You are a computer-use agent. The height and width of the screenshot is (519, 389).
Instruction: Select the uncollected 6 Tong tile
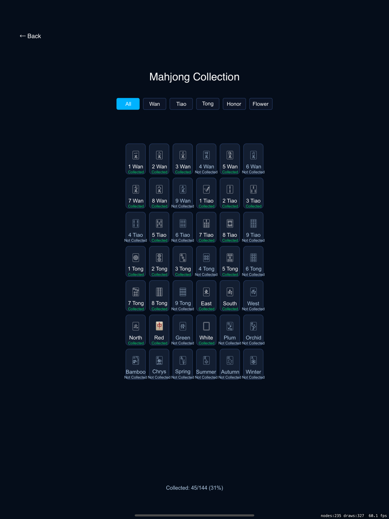pyautogui.click(x=253, y=262)
